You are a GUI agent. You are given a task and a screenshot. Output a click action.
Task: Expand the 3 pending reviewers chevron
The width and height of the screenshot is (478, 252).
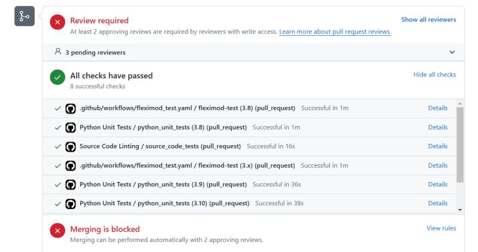pyautogui.click(x=452, y=52)
